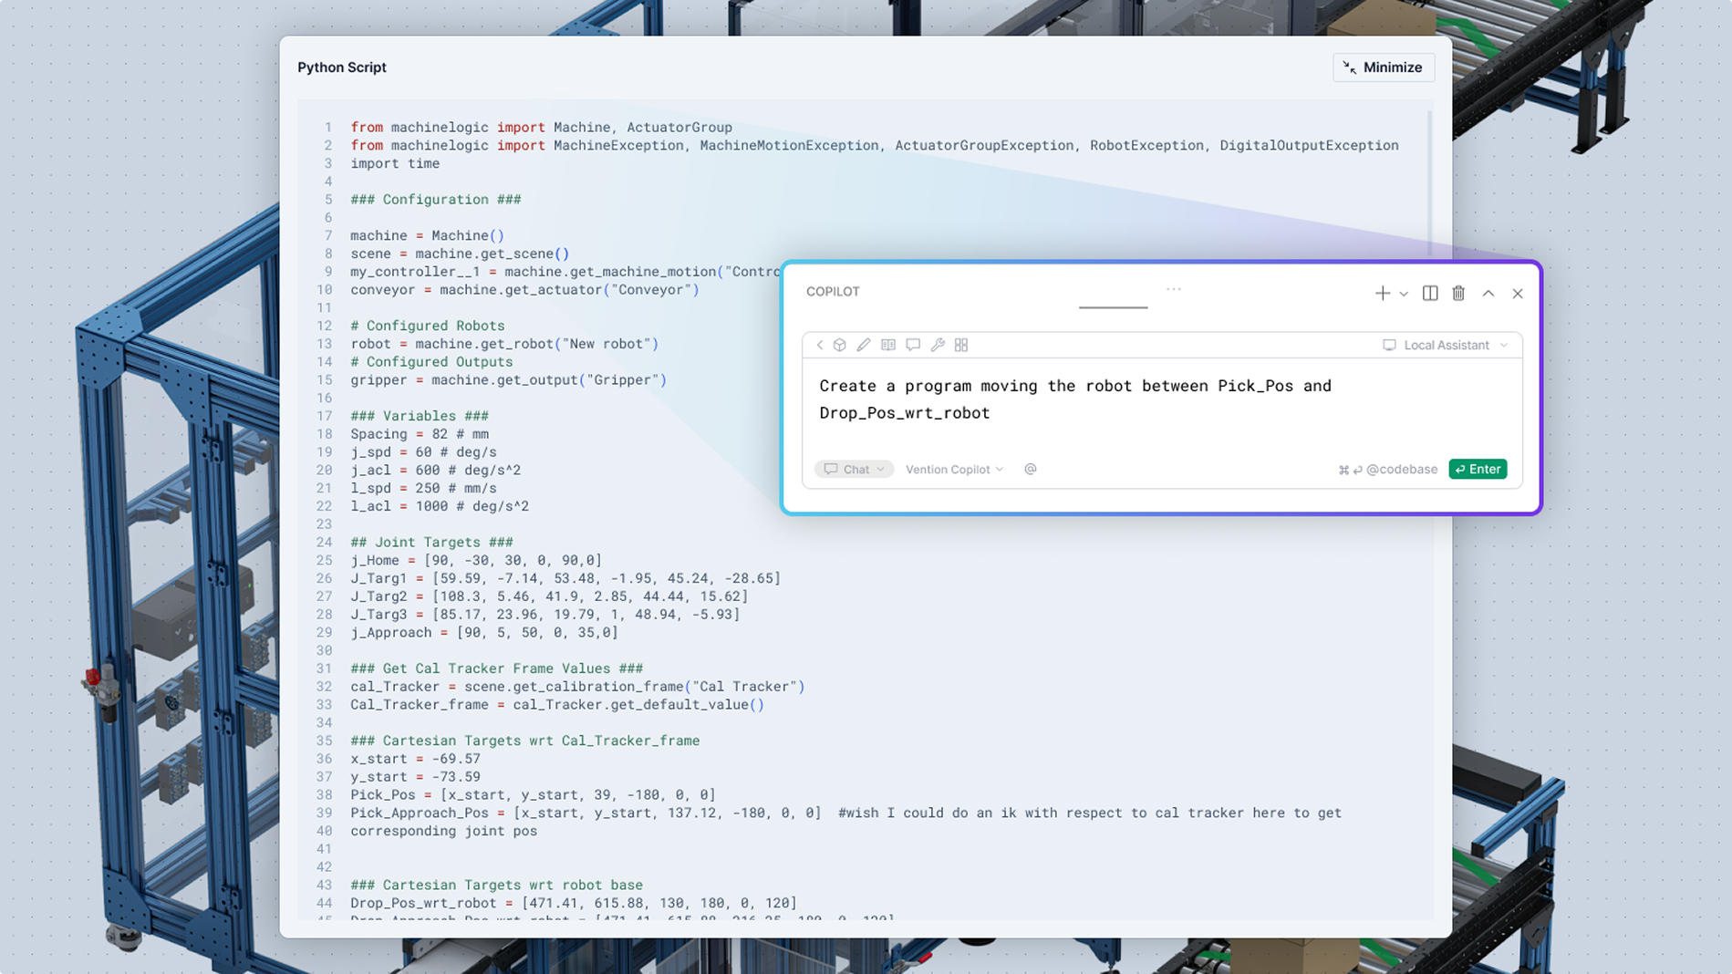1732x974 pixels.
Task: Select the grid layout icon in Copilot toolbar
Action: (961, 345)
